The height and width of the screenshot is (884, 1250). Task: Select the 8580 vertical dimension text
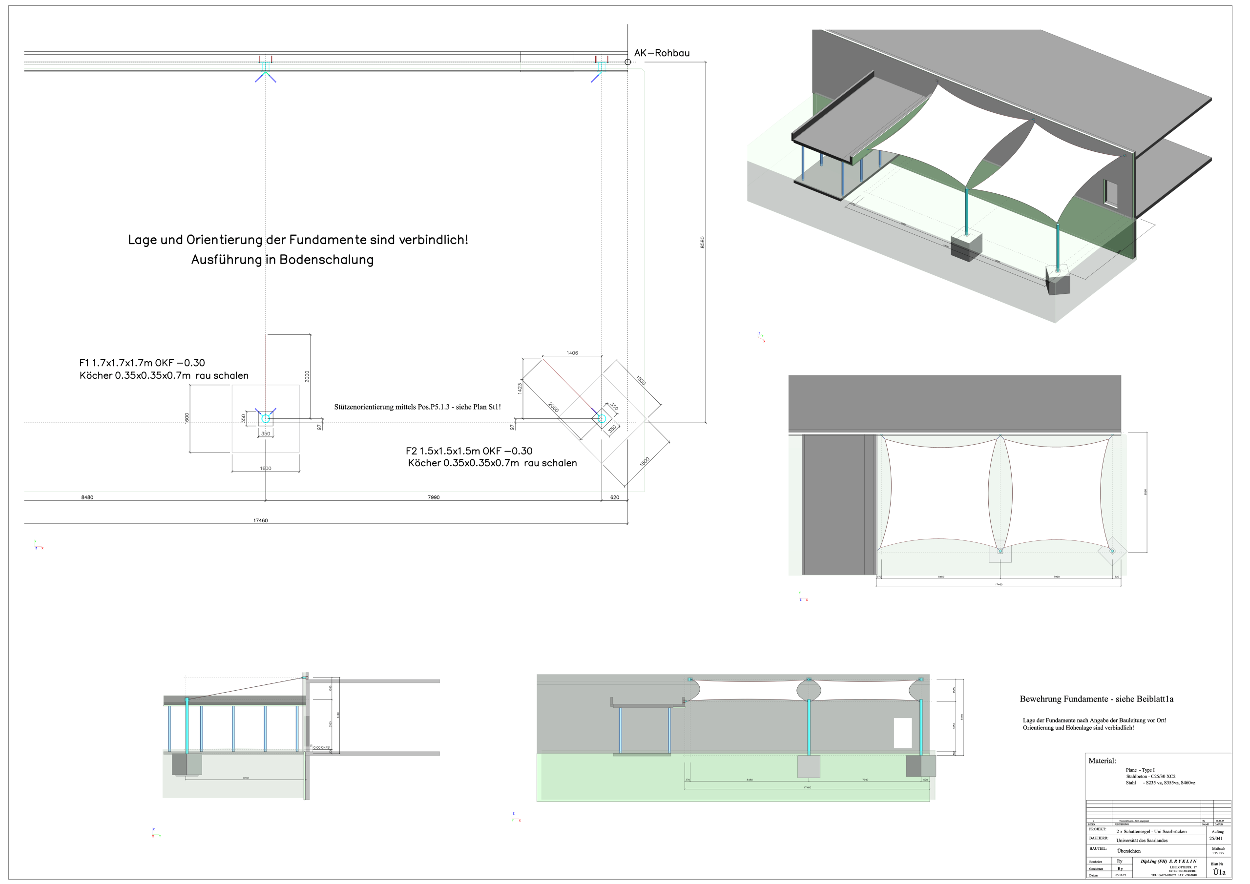[x=702, y=243]
